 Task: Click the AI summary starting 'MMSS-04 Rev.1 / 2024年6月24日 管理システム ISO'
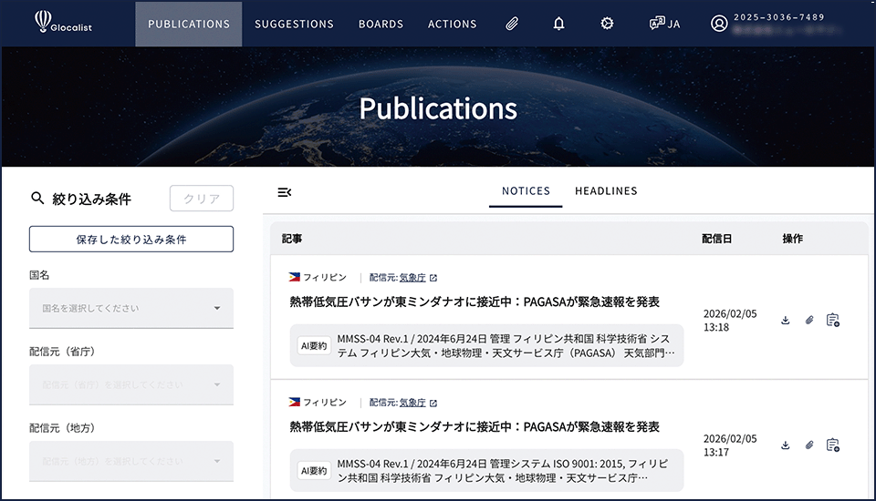point(503,471)
